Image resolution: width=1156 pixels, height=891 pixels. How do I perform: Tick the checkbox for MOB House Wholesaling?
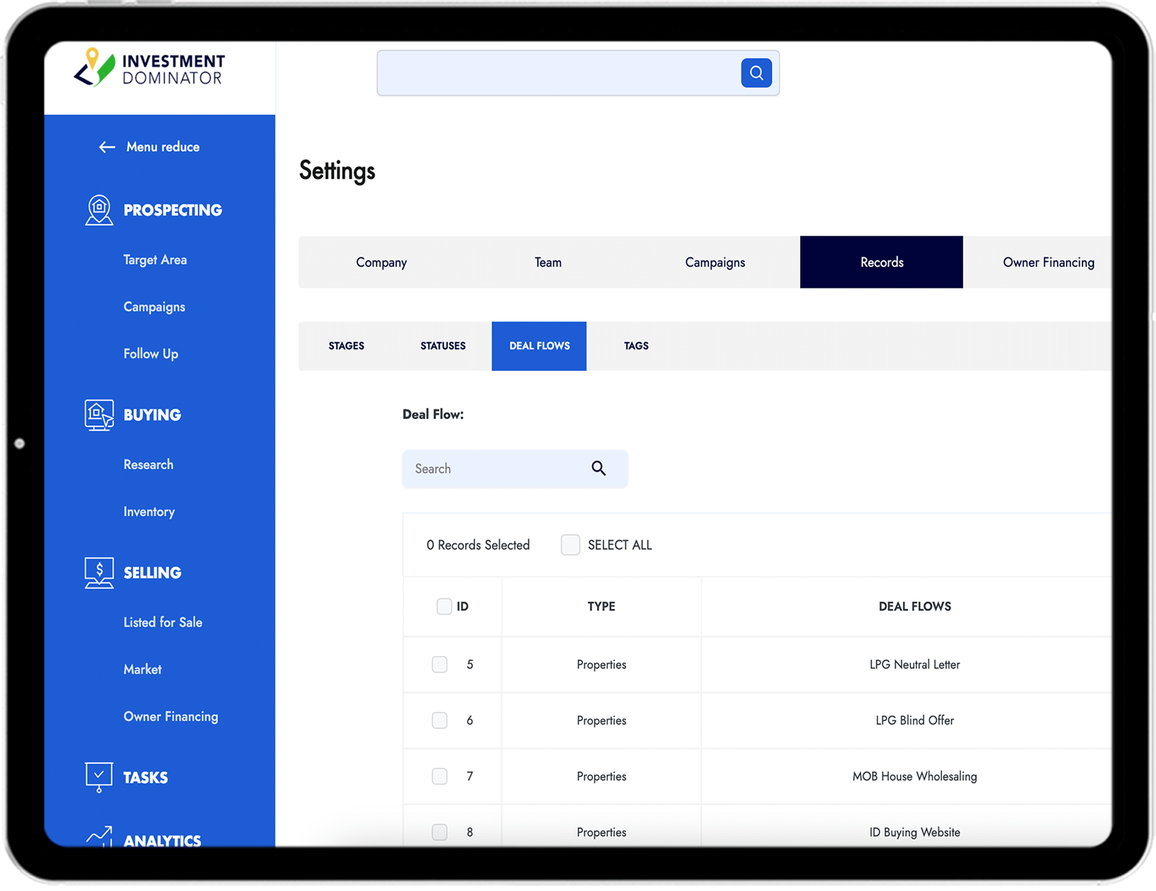[439, 776]
